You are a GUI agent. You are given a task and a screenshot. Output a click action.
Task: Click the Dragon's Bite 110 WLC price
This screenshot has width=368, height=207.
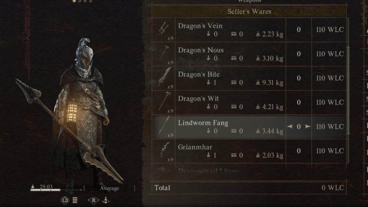(330, 78)
